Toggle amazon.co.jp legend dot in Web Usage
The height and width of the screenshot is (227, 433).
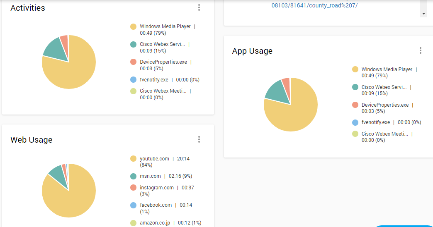pyautogui.click(x=134, y=223)
